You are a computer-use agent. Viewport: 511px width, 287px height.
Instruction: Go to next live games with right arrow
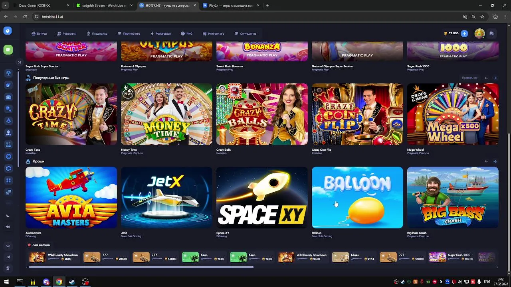tap(495, 78)
